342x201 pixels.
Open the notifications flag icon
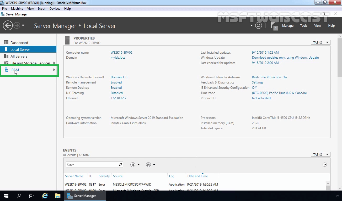274,26
